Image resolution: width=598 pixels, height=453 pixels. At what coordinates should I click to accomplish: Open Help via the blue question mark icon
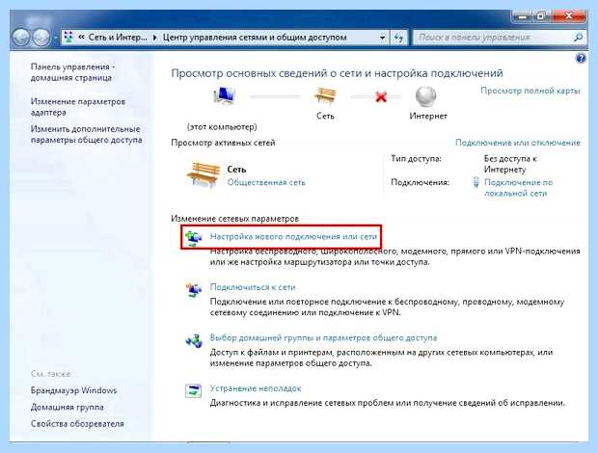(x=581, y=58)
